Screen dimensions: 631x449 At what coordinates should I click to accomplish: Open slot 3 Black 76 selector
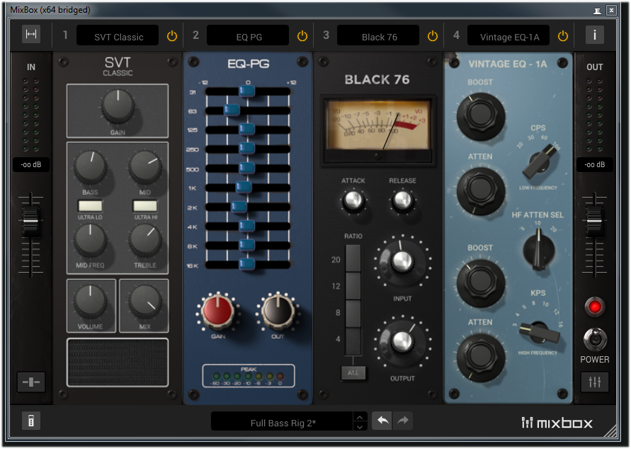[x=378, y=35]
